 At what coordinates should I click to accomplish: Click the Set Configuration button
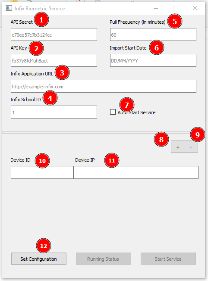(x=39, y=259)
